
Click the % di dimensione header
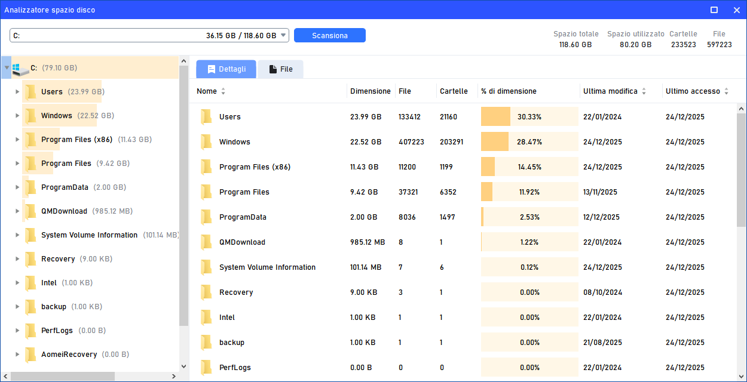509,91
